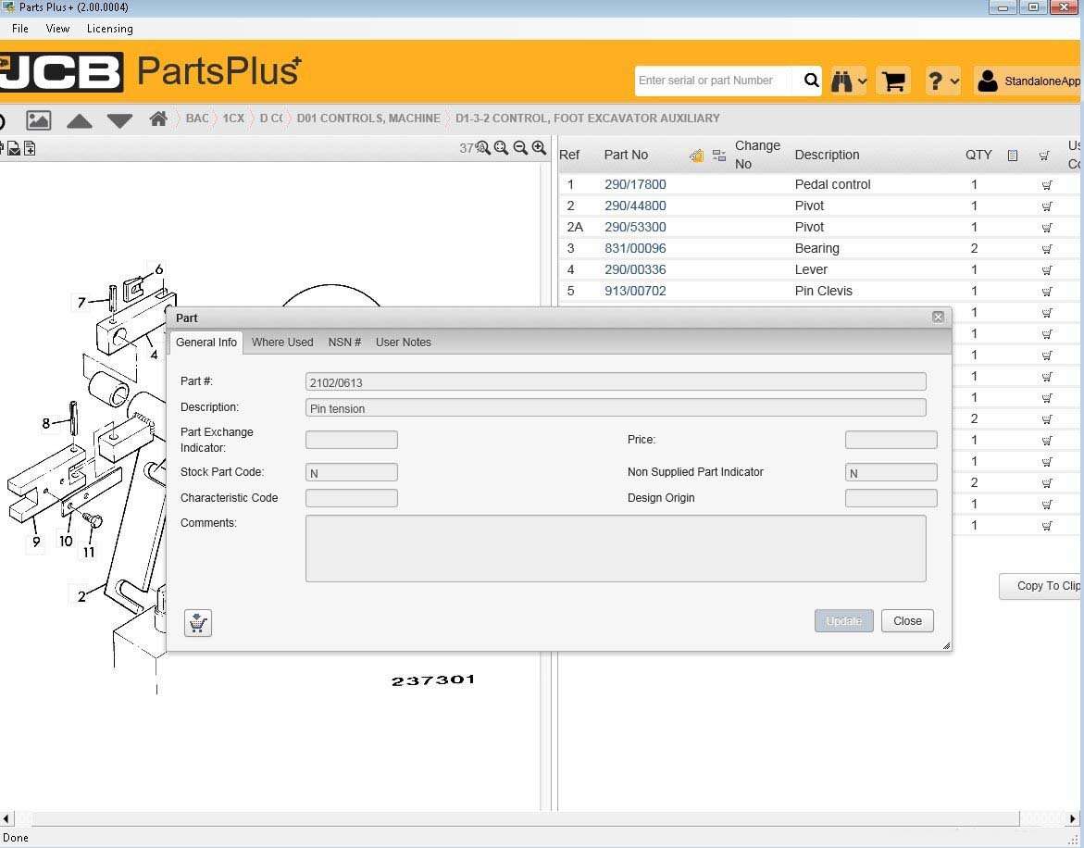
Task: Click the Part Exchange Indicator field
Action: point(351,440)
